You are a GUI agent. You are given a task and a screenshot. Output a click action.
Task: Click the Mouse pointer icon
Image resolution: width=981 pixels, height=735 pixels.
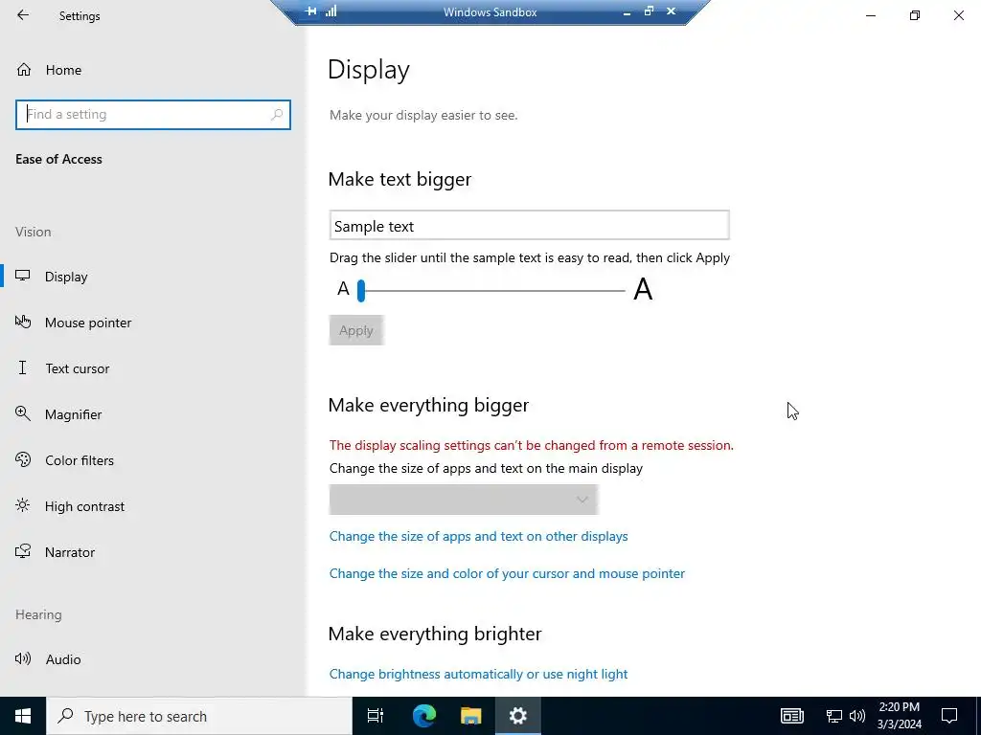(23, 322)
